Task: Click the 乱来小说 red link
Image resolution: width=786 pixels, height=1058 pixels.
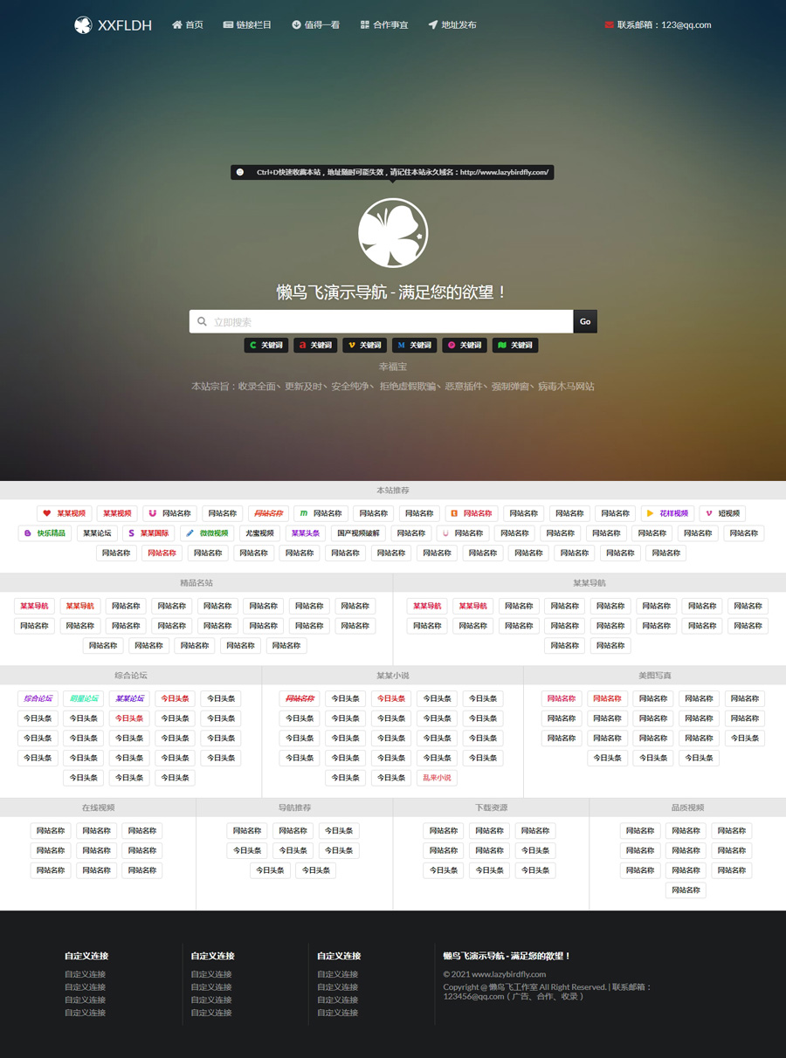Action: click(437, 778)
